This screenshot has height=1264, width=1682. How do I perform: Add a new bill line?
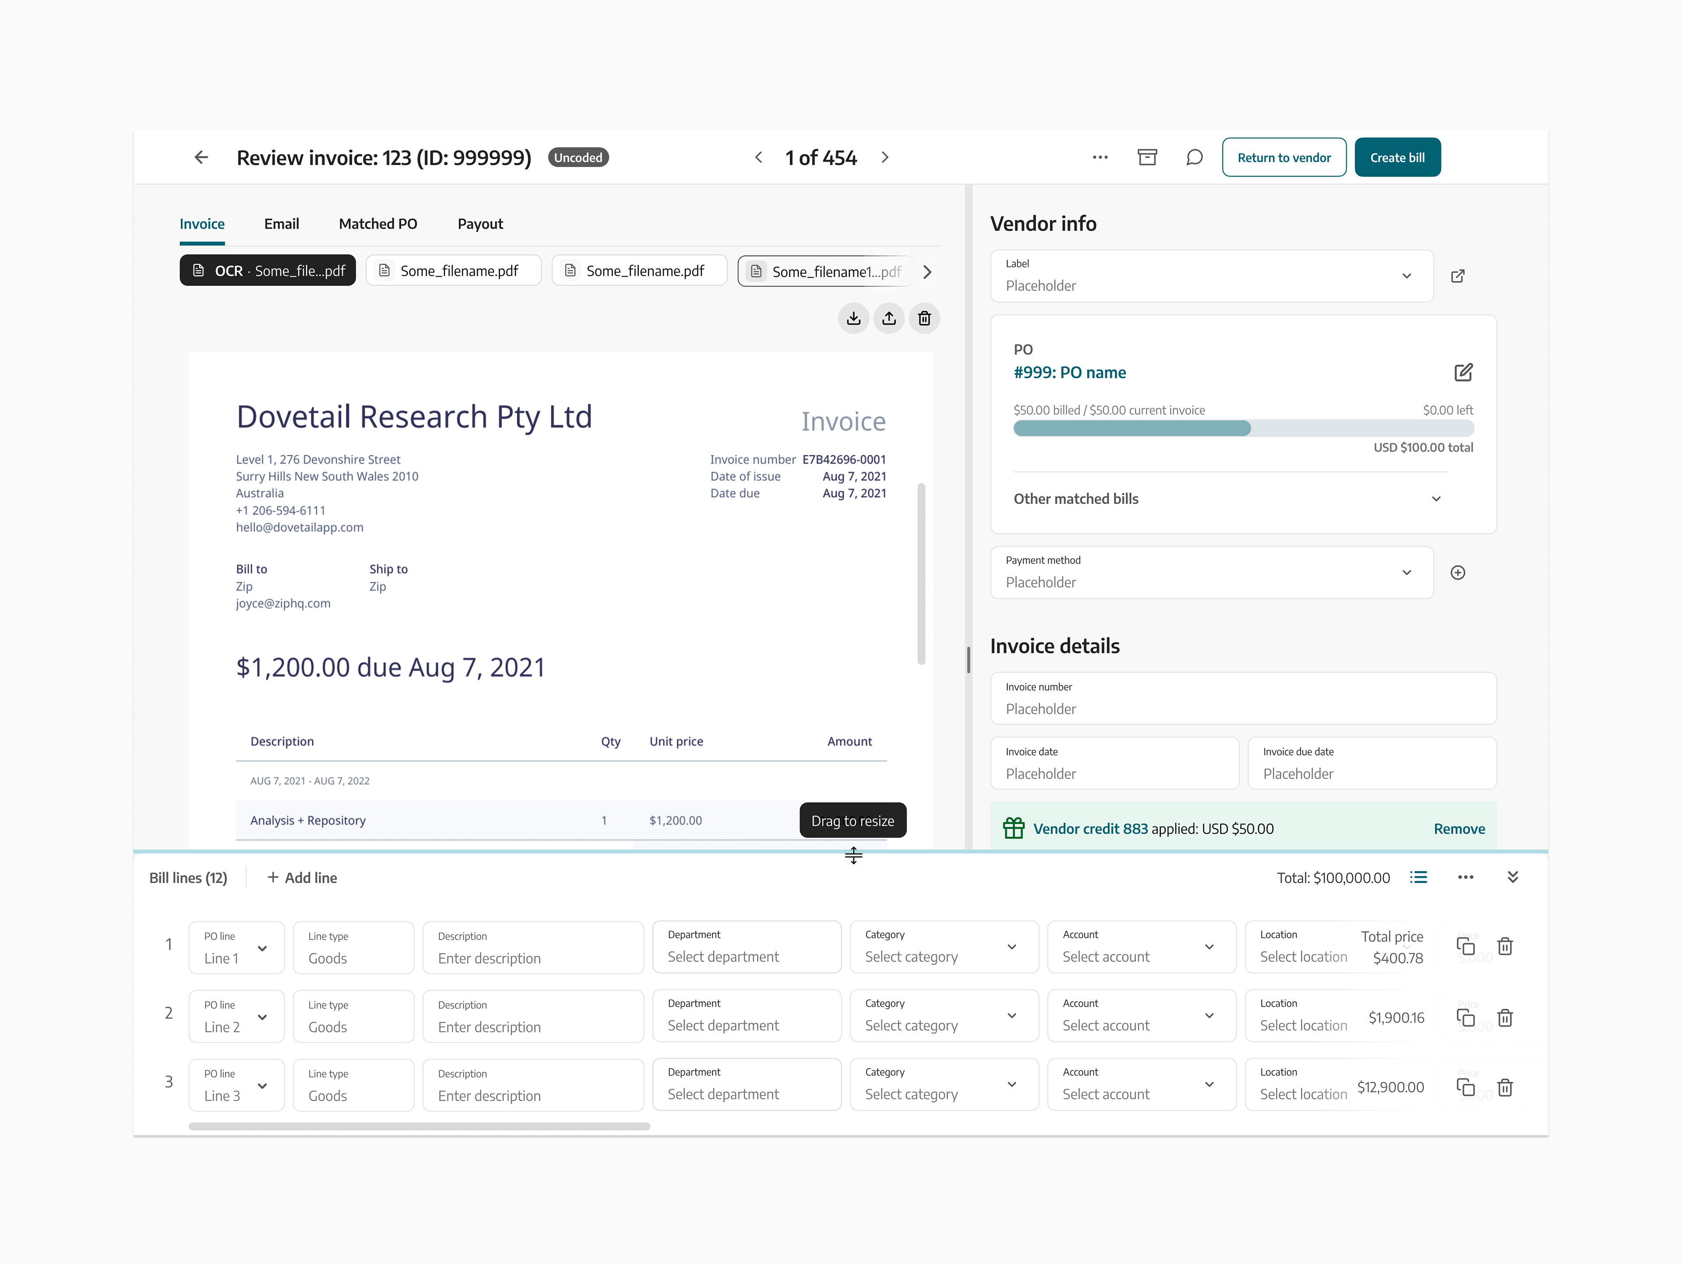[x=302, y=877]
